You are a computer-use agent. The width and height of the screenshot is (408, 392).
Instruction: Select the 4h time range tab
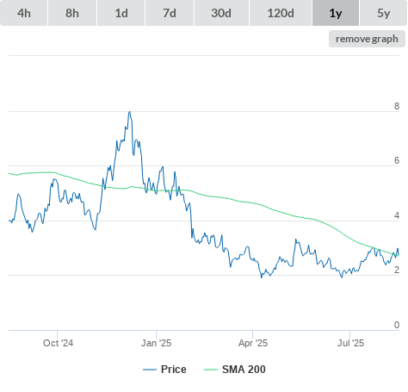(x=24, y=13)
